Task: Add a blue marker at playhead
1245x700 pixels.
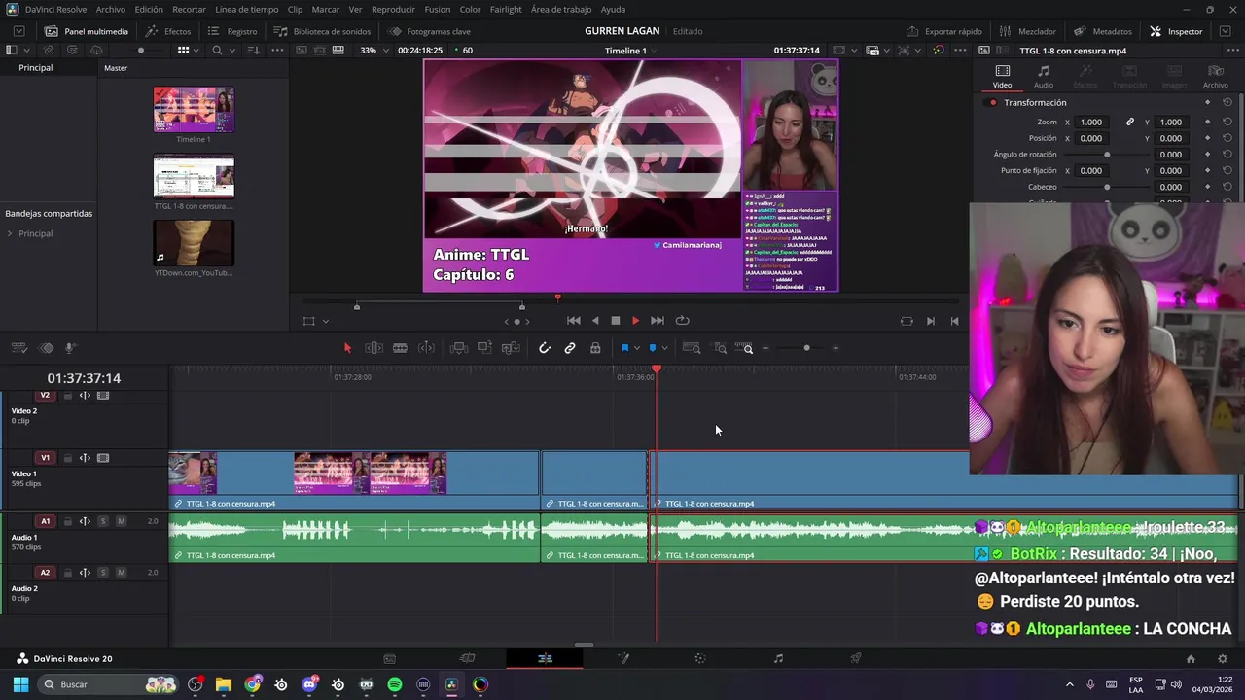Action: (x=653, y=348)
